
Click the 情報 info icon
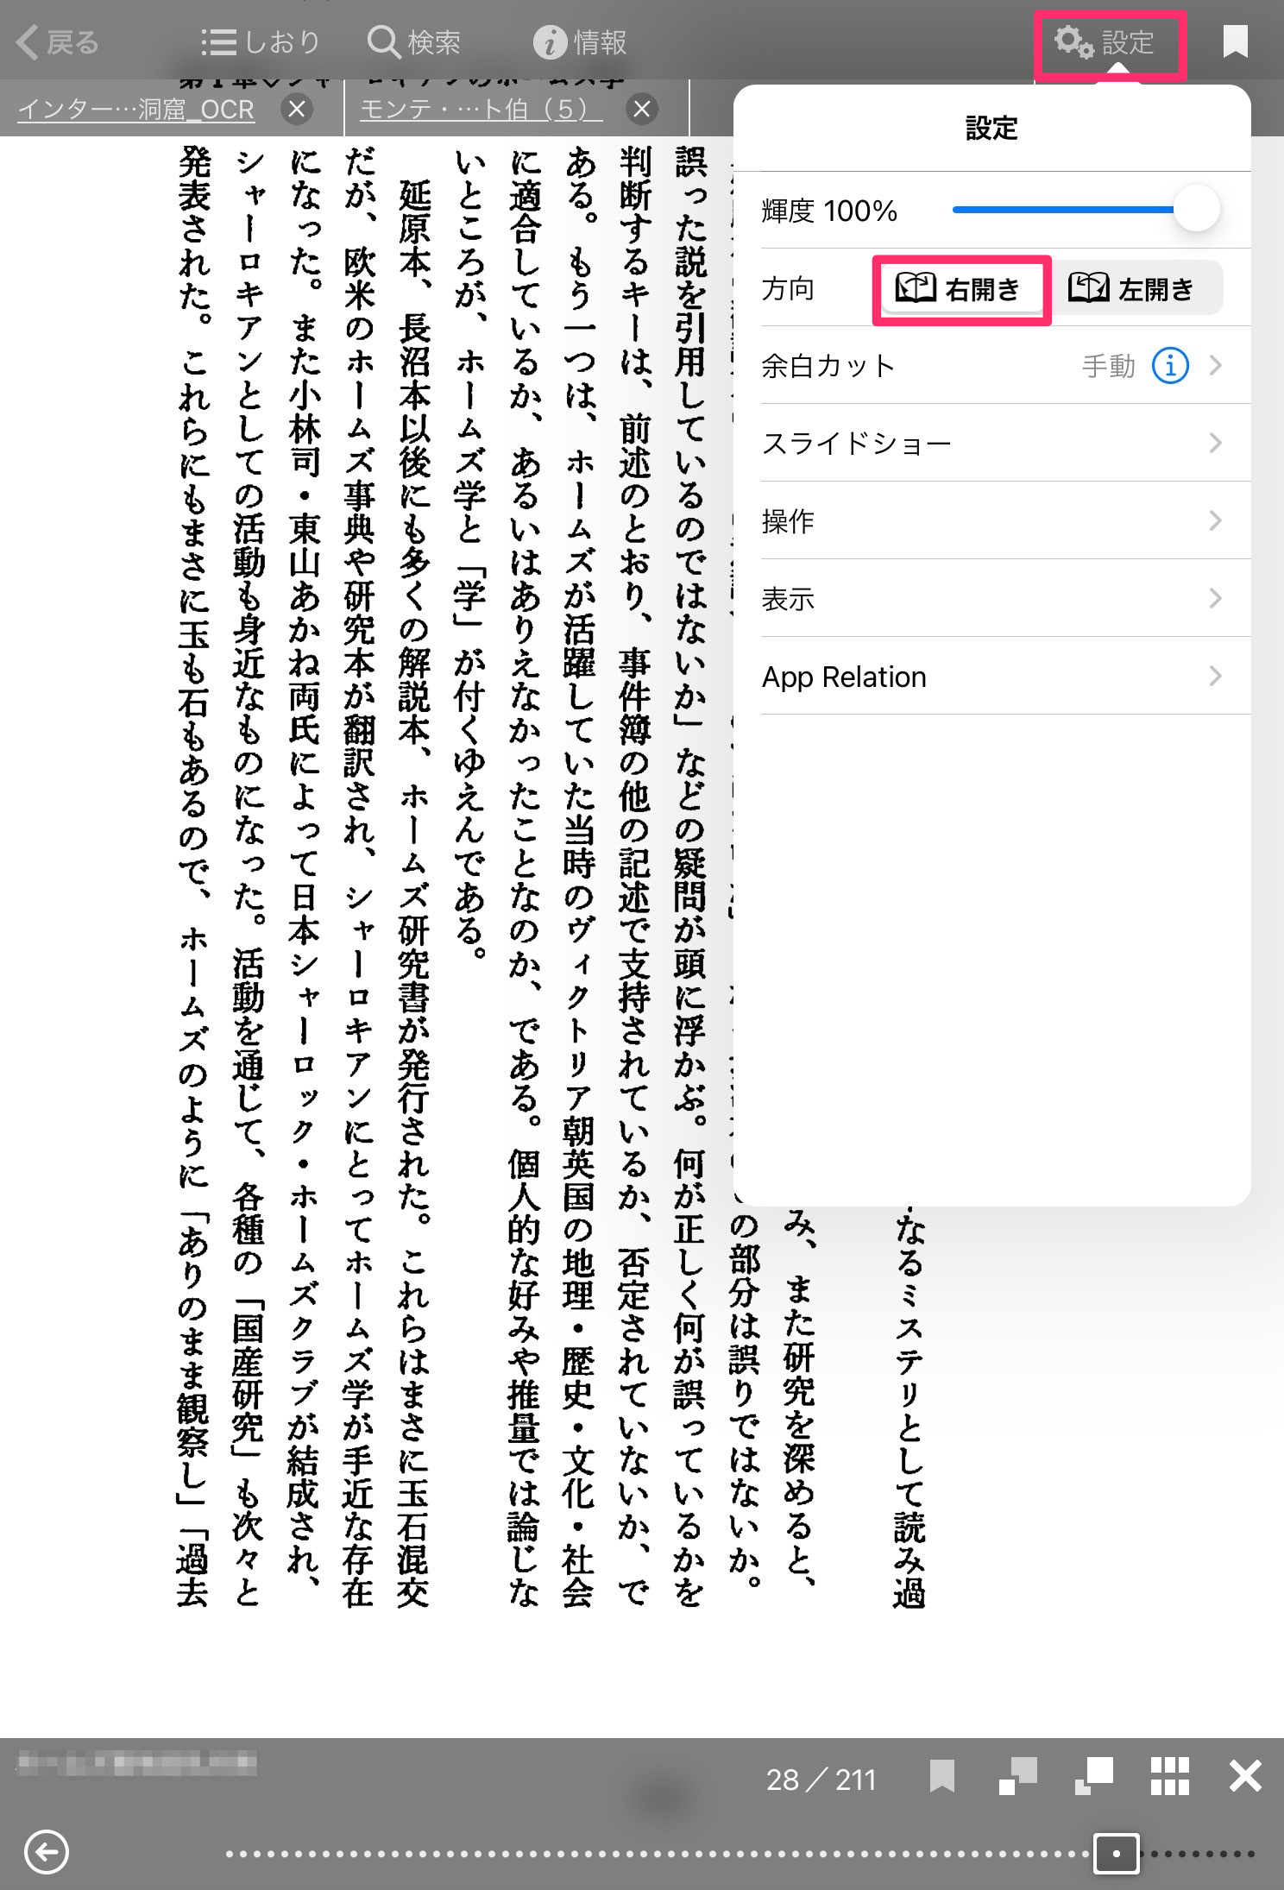[x=580, y=42]
